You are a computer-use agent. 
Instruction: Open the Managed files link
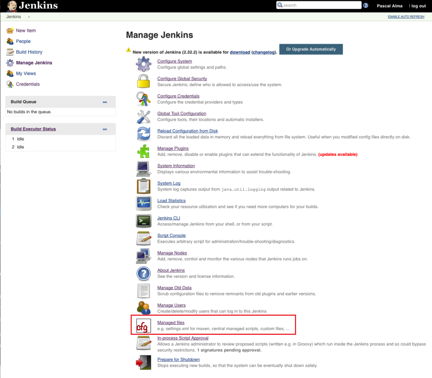[x=171, y=323]
